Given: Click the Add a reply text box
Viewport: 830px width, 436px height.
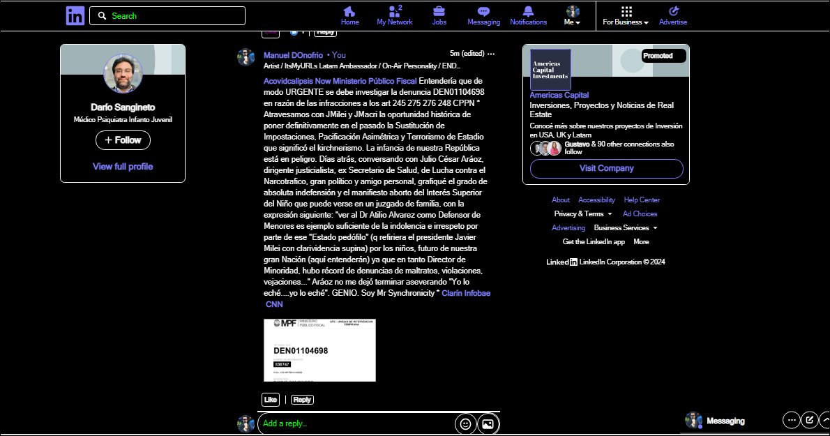Looking at the screenshot, I should (x=356, y=423).
